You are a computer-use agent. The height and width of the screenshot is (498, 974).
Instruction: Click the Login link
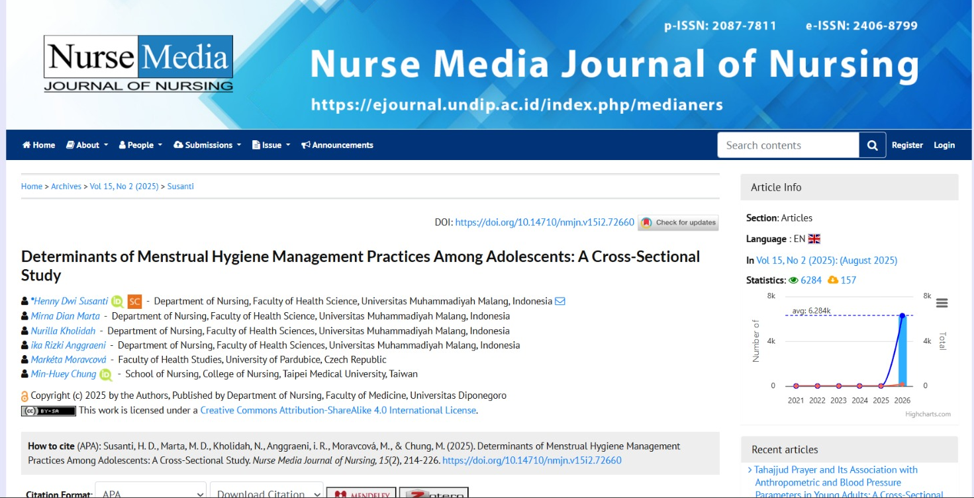pos(944,145)
